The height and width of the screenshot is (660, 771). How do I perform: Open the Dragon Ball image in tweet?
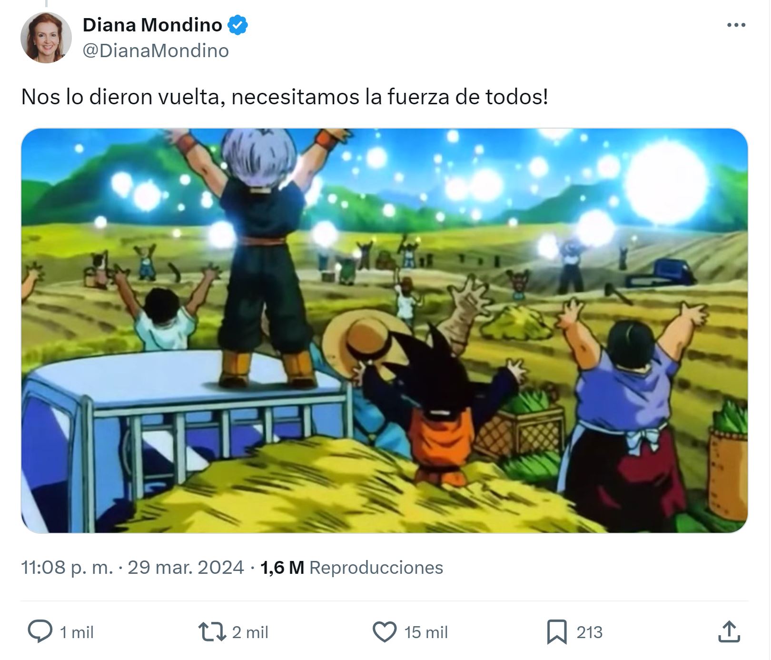[385, 330]
